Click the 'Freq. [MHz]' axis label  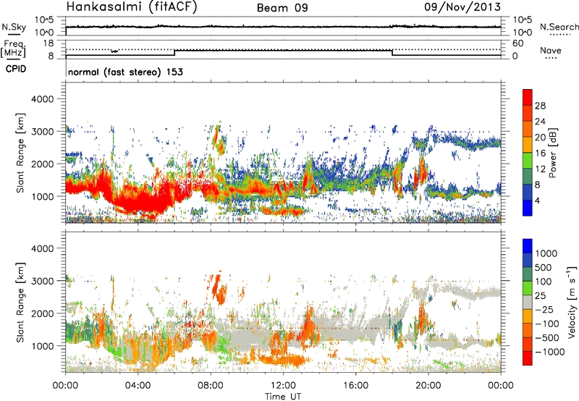click(13, 48)
